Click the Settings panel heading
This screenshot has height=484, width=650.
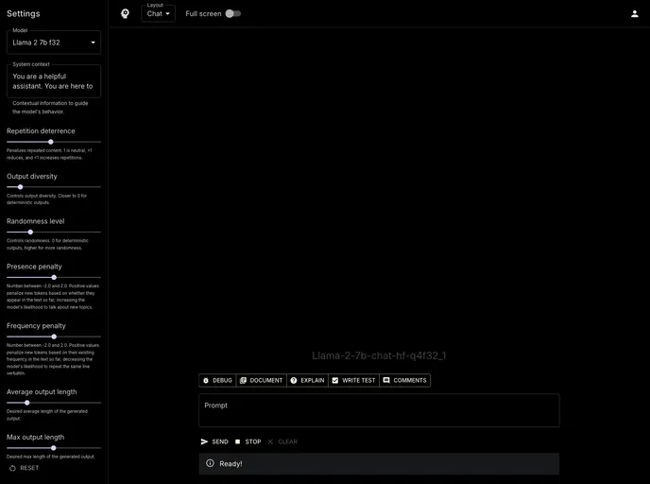point(24,13)
